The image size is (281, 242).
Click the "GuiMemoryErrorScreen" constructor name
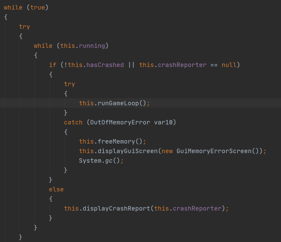(214, 151)
